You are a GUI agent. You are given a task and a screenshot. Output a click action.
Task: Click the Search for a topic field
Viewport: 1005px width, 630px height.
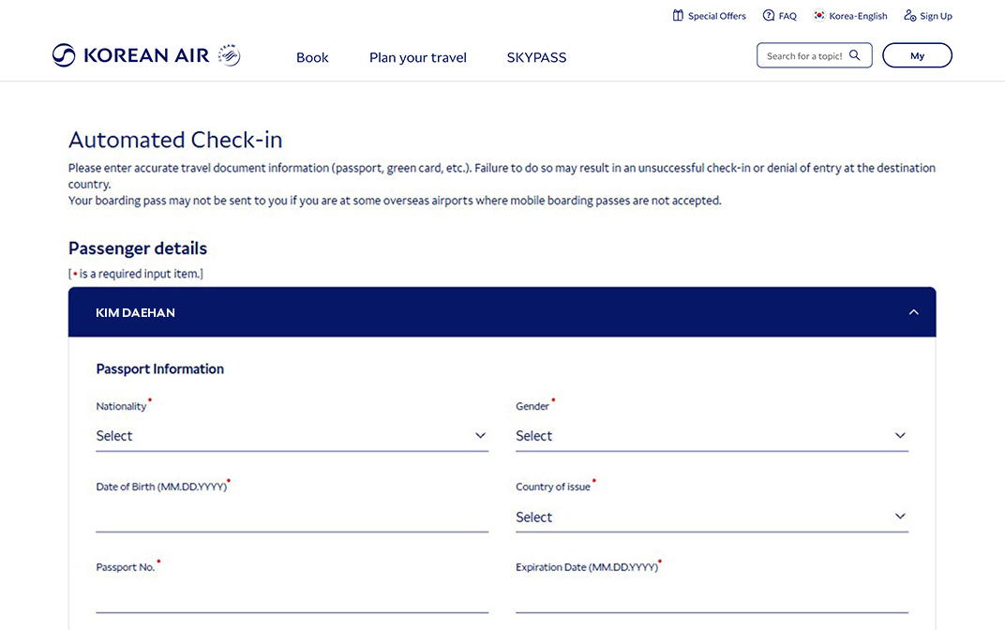tap(806, 55)
